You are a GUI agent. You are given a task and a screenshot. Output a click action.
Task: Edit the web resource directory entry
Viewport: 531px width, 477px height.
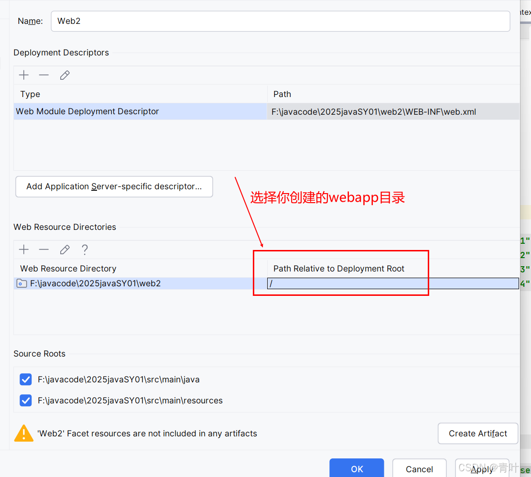pos(65,249)
